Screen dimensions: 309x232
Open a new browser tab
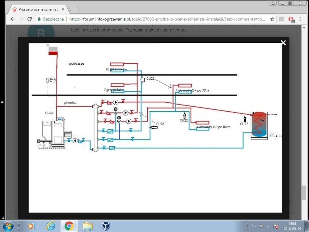74,10
